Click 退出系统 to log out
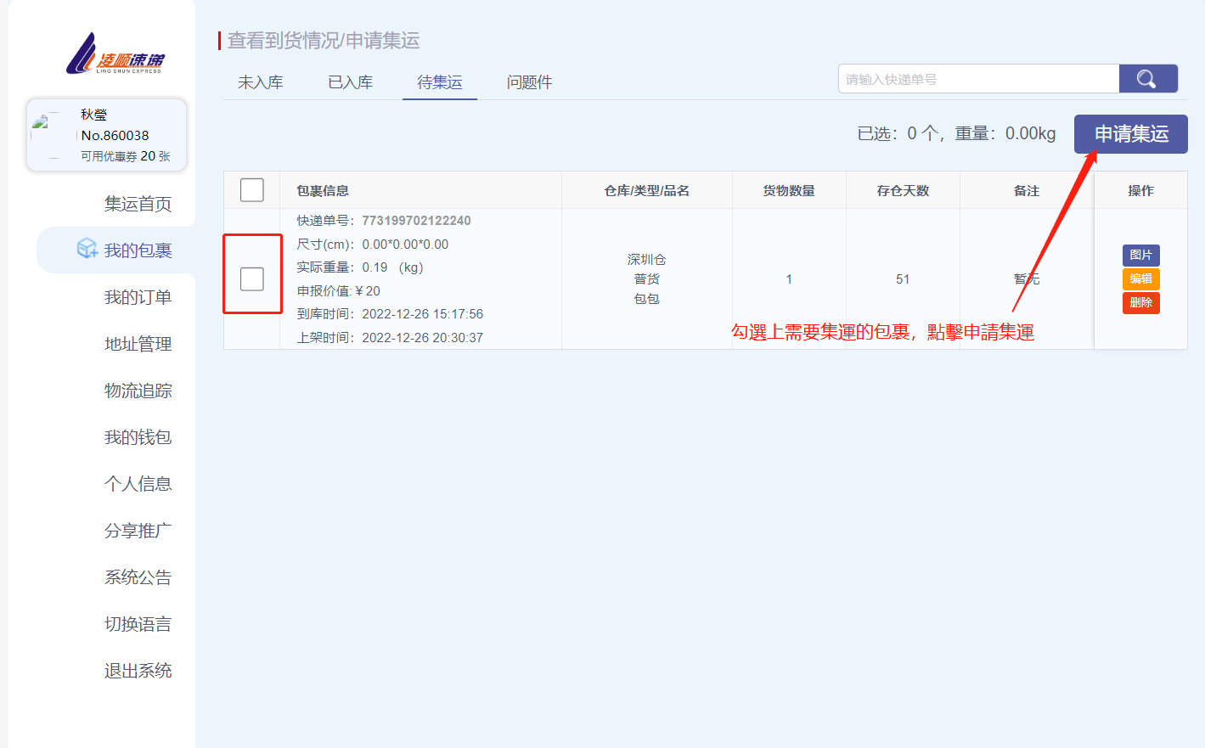Screen dimensions: 1205x748 click(x=138, y=671)
